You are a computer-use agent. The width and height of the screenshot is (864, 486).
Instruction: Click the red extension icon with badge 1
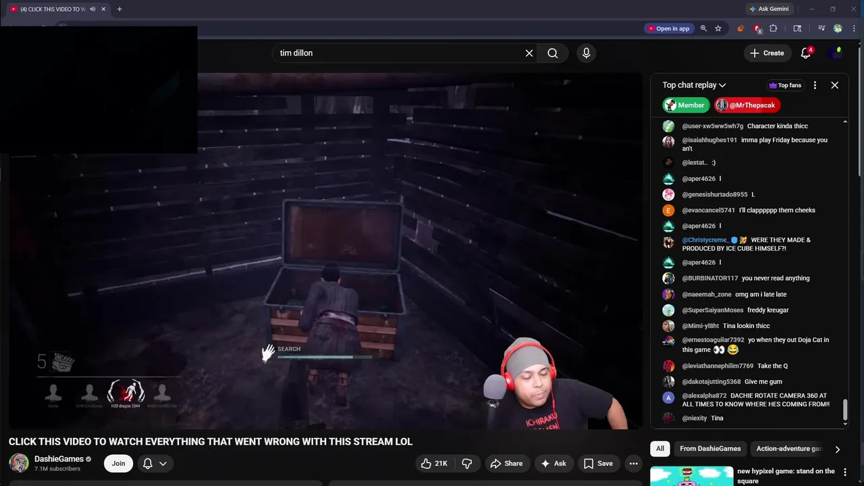[x=757, y=28]
